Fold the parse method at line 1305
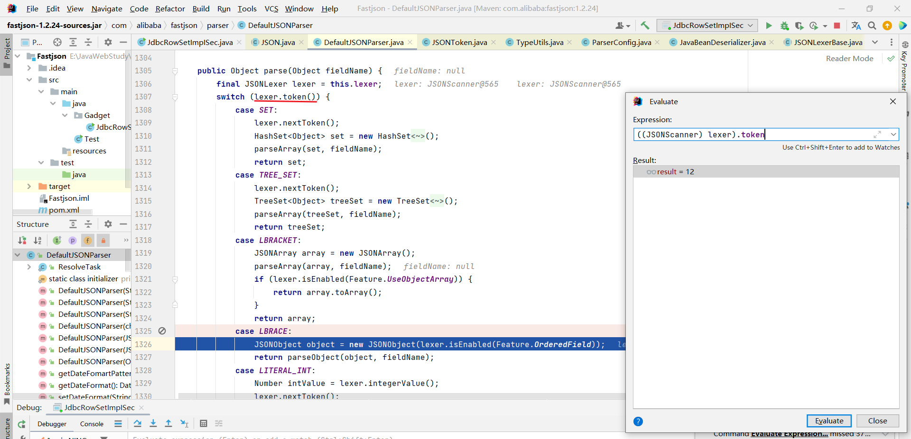This screenshot has width=911, height=439. [x=175, y=71]
